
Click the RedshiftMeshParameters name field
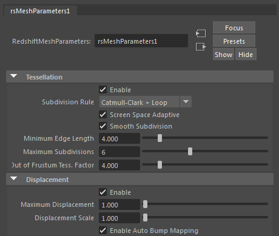coord(141,41)
